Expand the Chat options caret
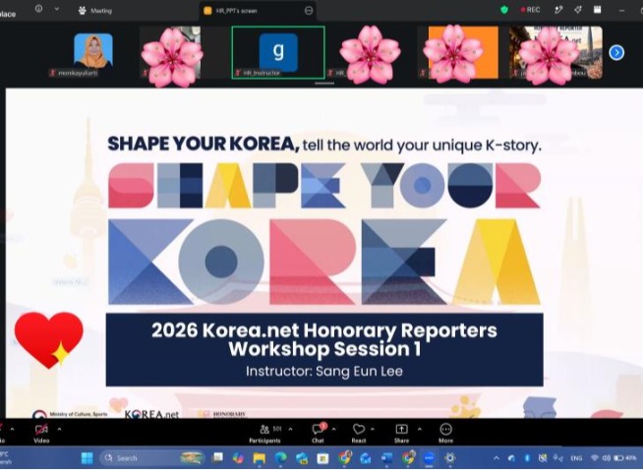Image resolution: width=643 pixels, height=470 pixels. [x=334, y=430]
